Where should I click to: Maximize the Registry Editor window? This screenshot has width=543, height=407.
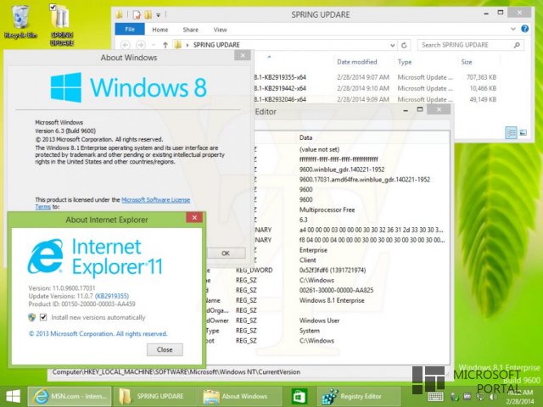tap(420, 109)
